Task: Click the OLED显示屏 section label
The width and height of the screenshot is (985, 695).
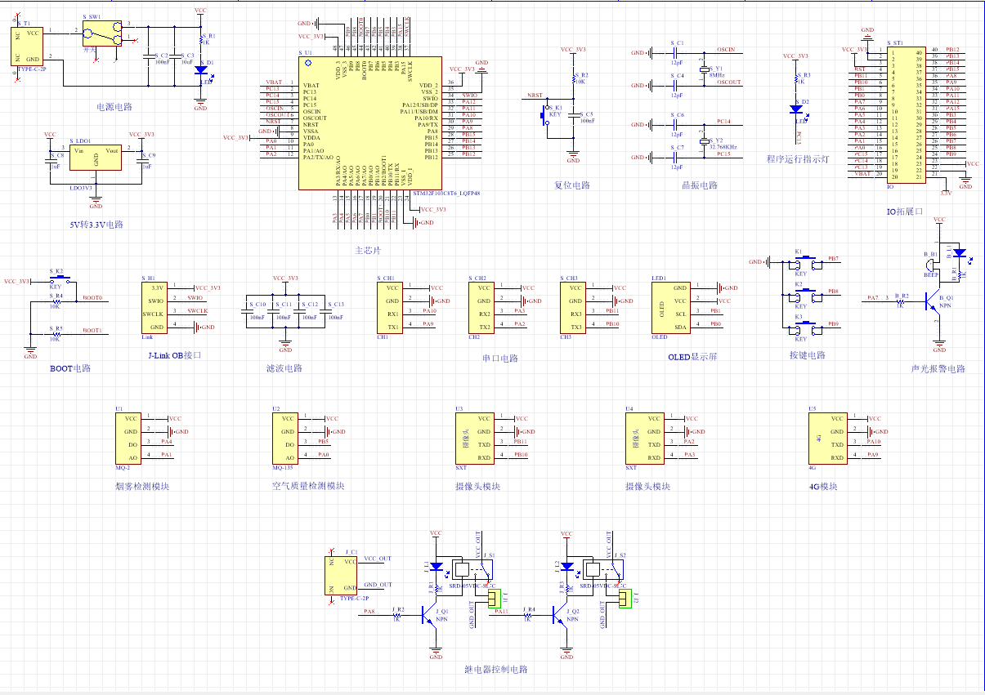Action: (692, 357)
